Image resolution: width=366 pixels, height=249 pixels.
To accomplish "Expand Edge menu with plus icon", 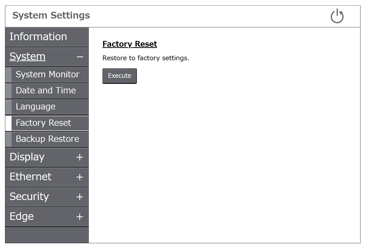I will click(80, 217).
